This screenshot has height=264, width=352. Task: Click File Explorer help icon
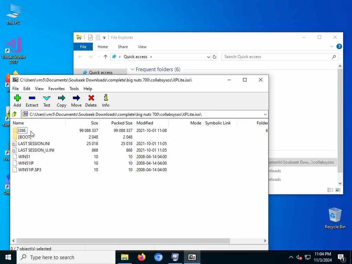click(x=339, y=46)
